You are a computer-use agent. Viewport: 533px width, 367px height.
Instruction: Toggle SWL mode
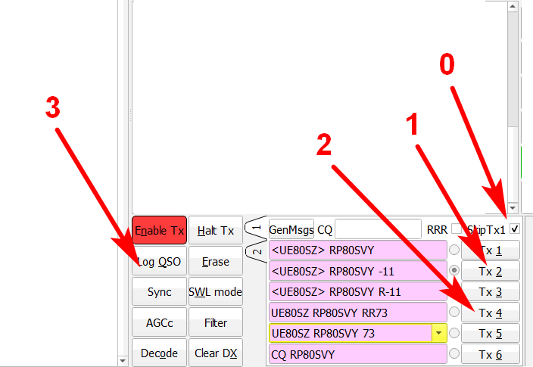click(x=215, y=292)
